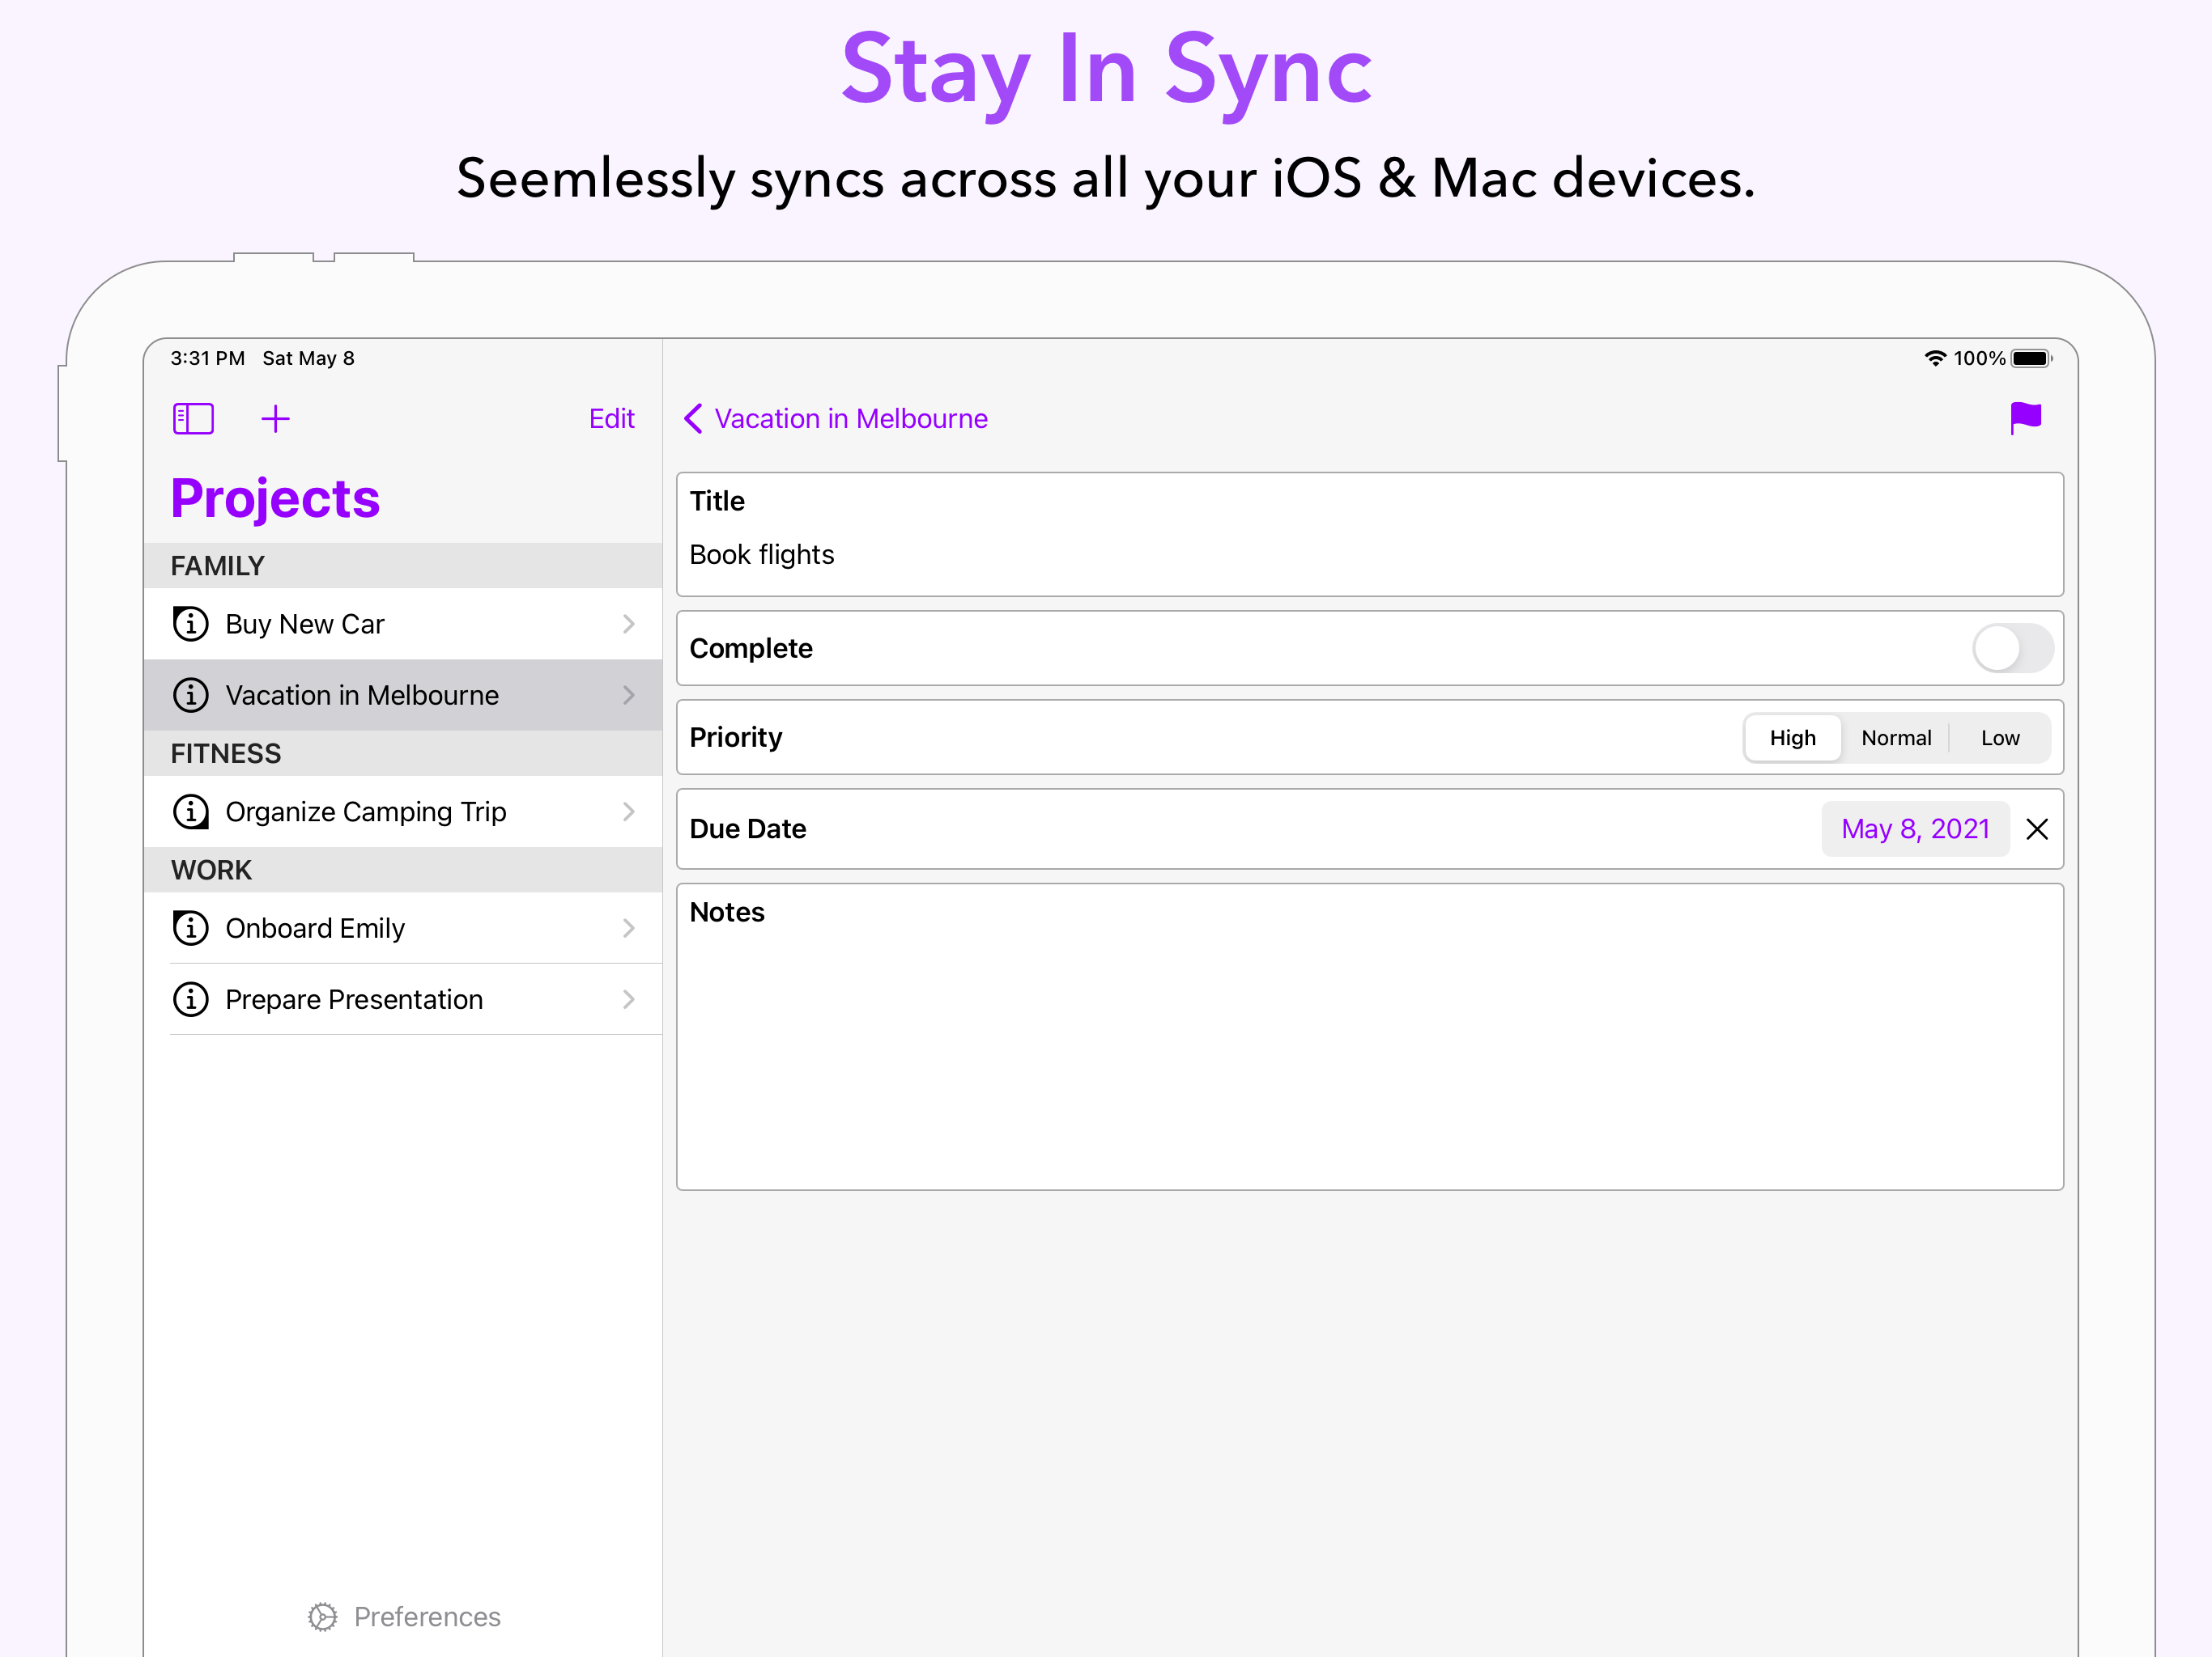Open the info icon for Buy New Car
The image size is (2212, 1657).
pyautogui.click(x=190, y=624)
